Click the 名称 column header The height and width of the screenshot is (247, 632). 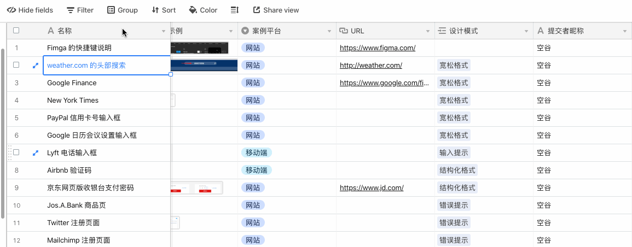[x=106, y=31]
